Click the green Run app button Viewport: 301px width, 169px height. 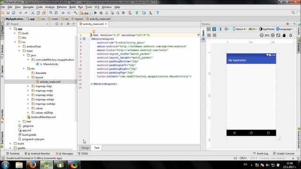95,13
